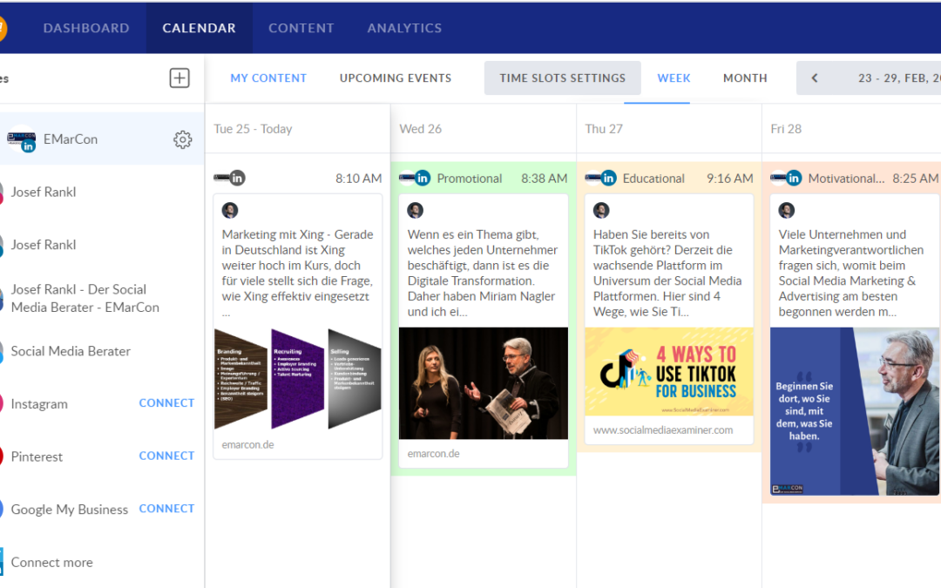The width and height of the screenshot is (941, 588).
Task: Open the Analytics tab
Action: tap(404, 28)
